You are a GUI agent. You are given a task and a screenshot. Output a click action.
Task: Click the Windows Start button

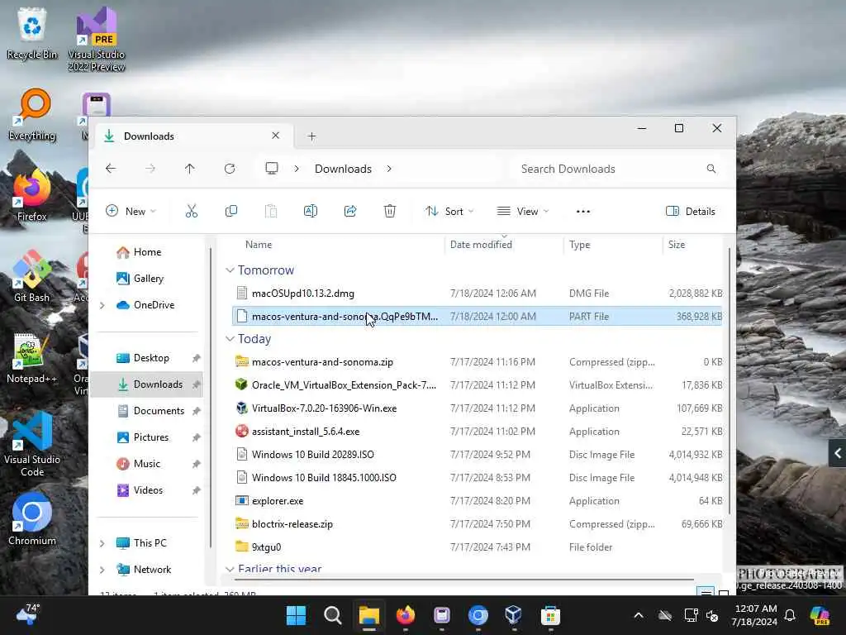pyautogui.click(x=296, y=615)
